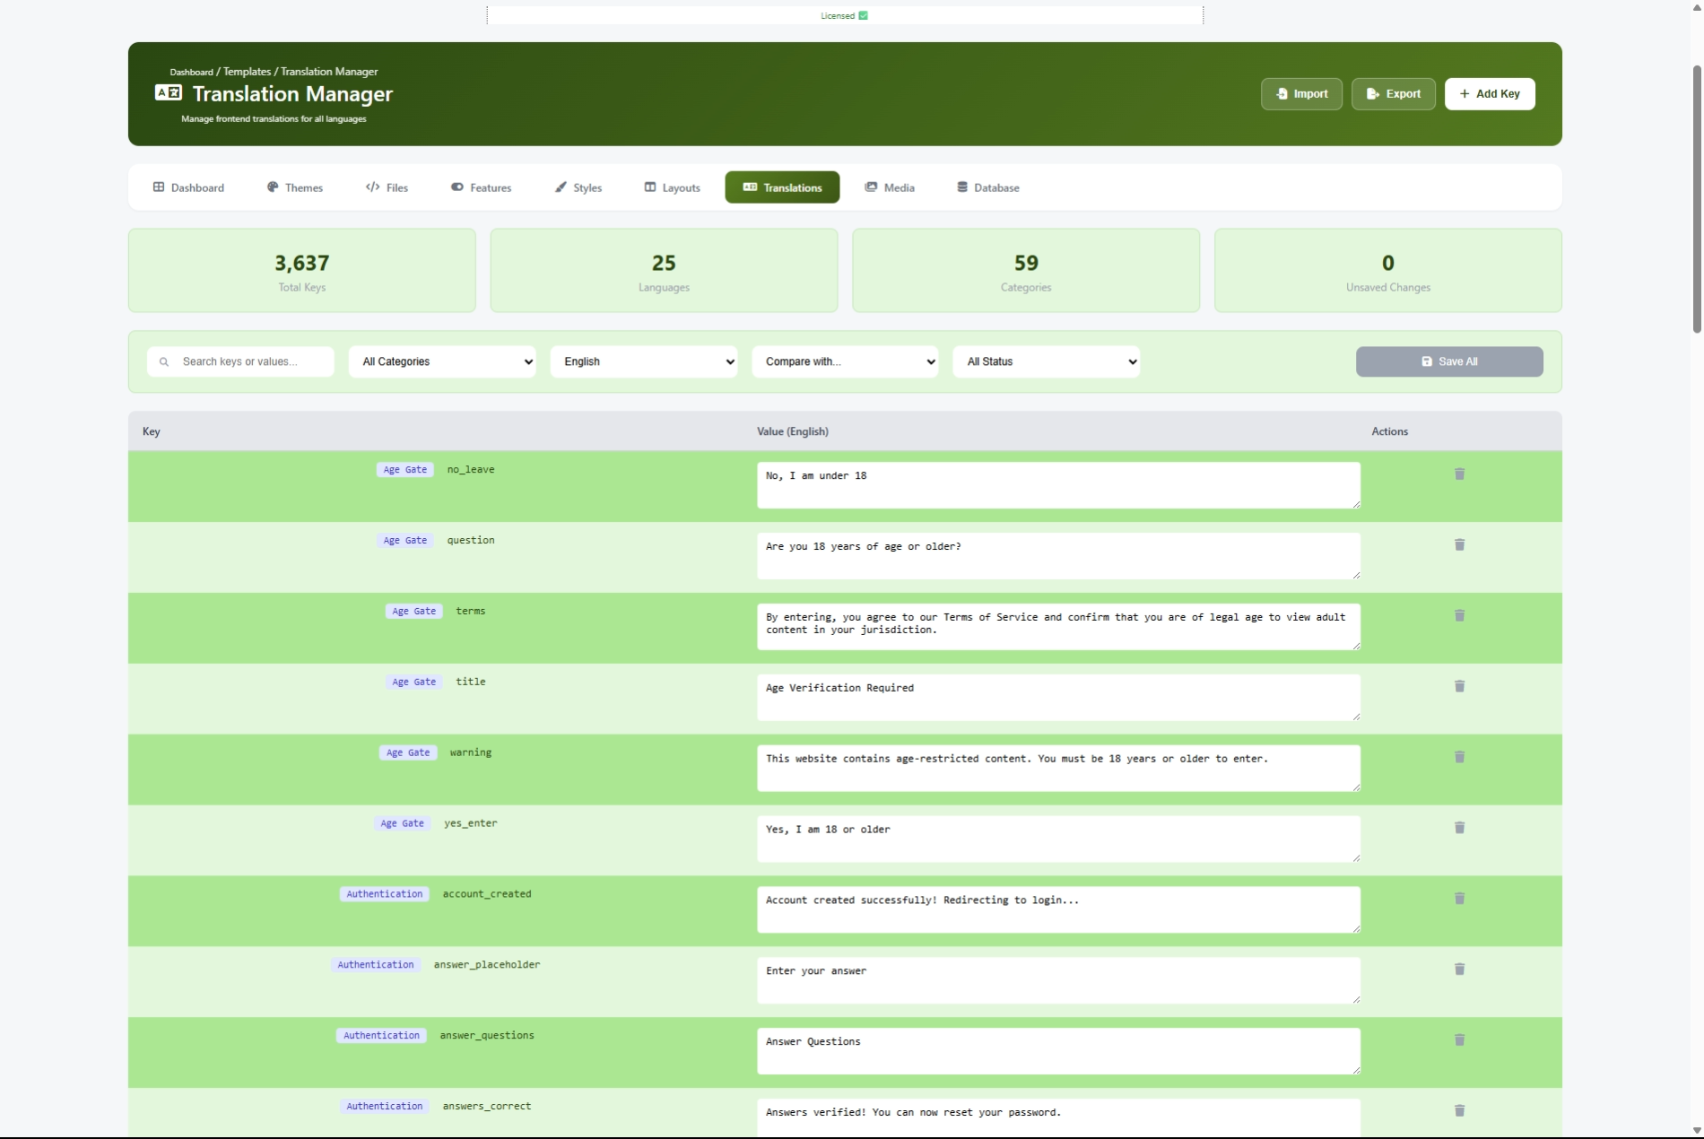
Task: Remove the Age Gate terms key
Action: click(x=1459, y=615)
